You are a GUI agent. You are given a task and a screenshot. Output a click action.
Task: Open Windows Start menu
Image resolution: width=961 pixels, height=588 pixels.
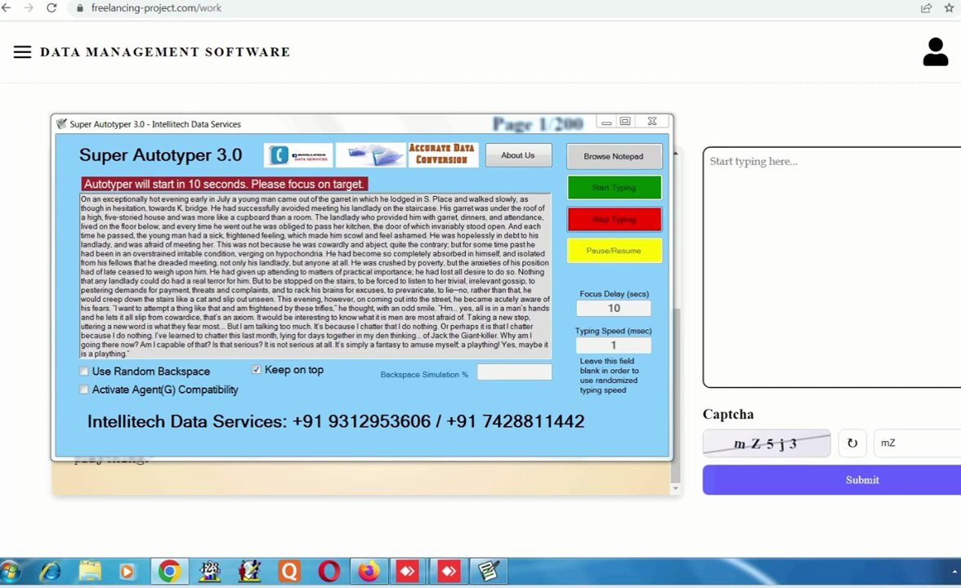[x=10, y=572]
